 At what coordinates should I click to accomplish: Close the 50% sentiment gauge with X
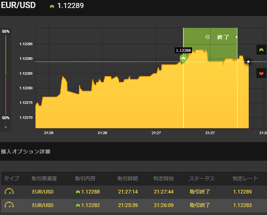(6, 127)
